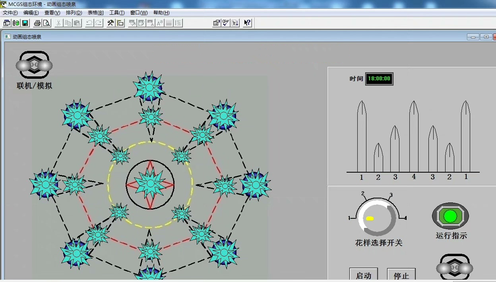Open the 帮助(H) menu
The image size is (496, 282).
[161, 13]
